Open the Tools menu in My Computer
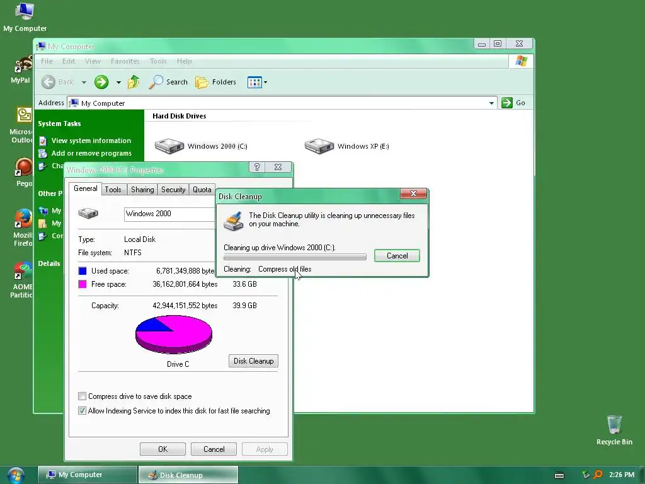Screen dimensions: 645x484 tap(158, 61)
